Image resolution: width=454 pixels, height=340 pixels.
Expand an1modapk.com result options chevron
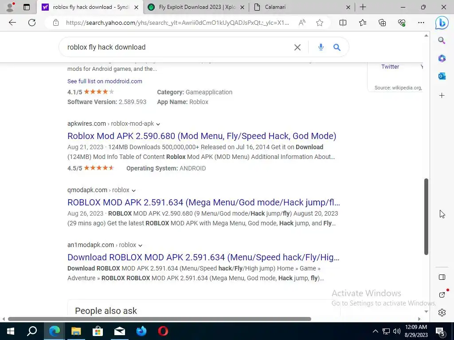141,245
